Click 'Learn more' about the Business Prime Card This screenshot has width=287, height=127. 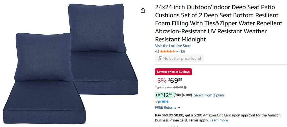point(219,120)
